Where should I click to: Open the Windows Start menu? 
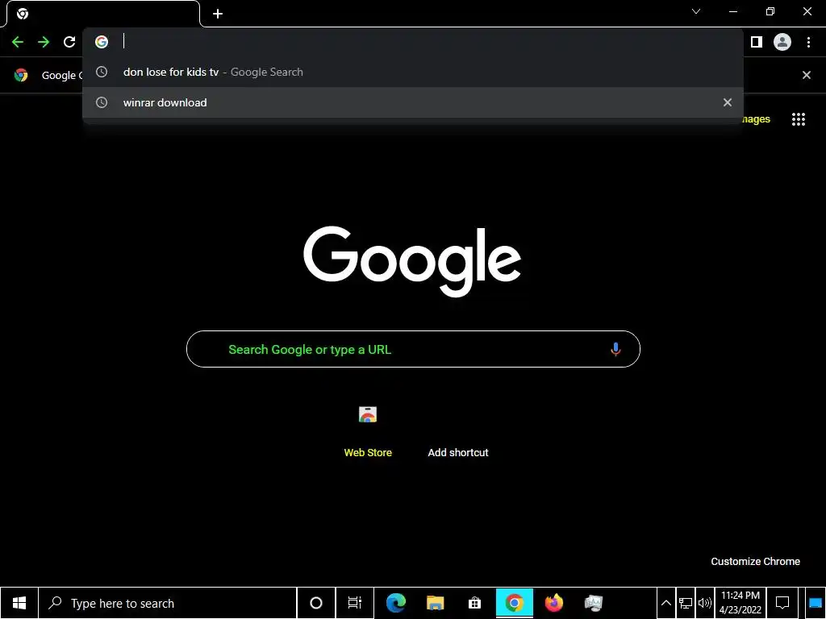[x=19, y=603]
